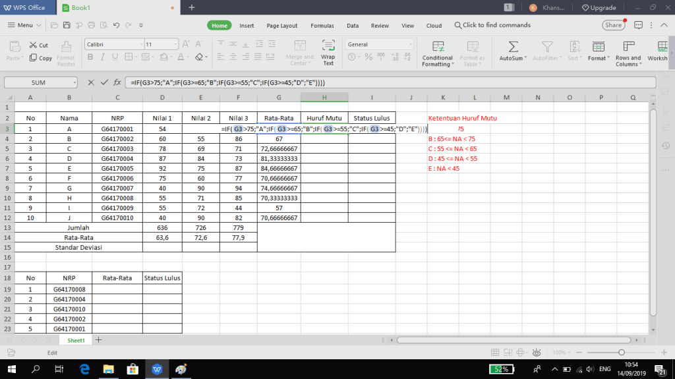Open Insert Function fx icon
Image resolution: width=675 pixels, height=379 pixels.
click(x=117, y=83)
